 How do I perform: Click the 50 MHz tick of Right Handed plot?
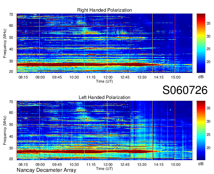[x=11, y=38]
